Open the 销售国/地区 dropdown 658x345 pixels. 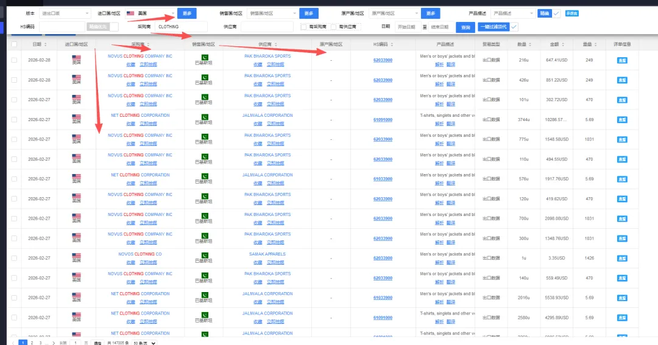point(272,13)
